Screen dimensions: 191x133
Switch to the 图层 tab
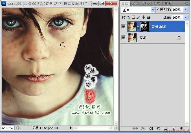coord(125,4)
